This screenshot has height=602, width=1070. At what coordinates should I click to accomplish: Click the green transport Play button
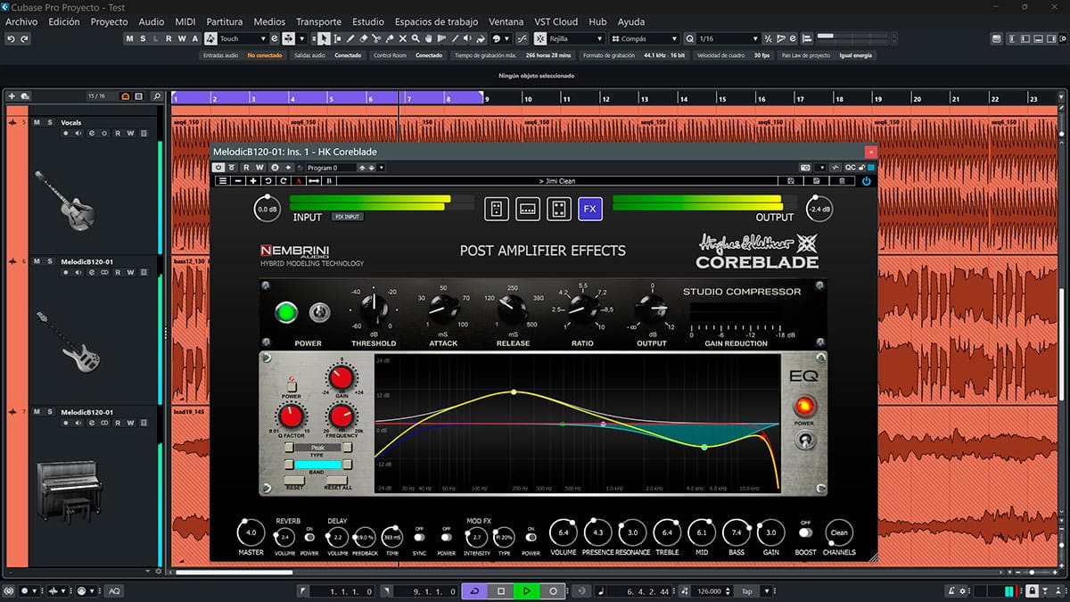[527, 590]
